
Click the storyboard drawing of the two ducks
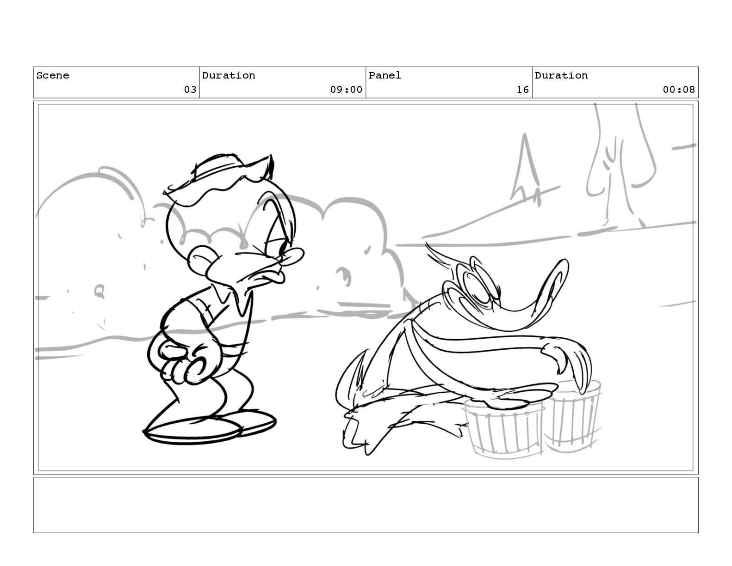tap(366, 287)
